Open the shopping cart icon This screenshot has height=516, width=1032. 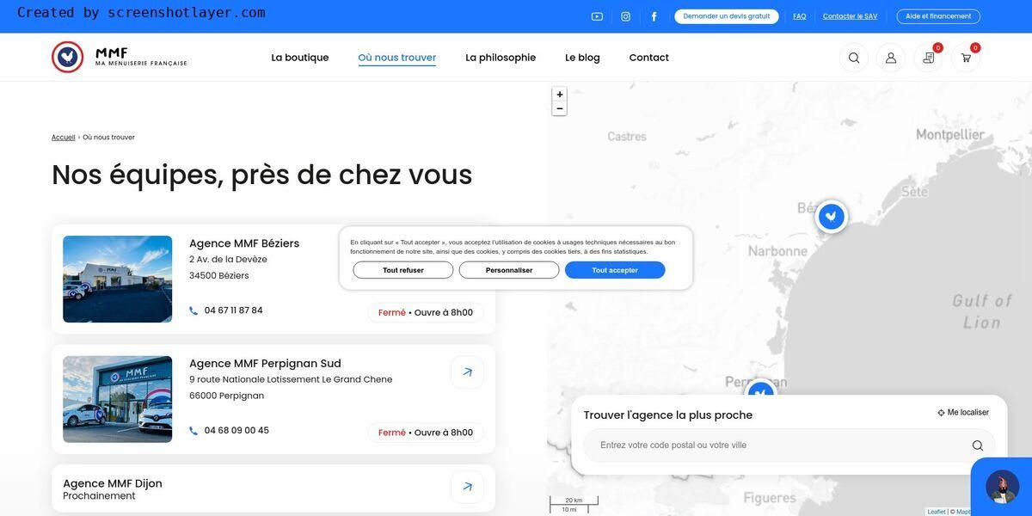(966, 58)
